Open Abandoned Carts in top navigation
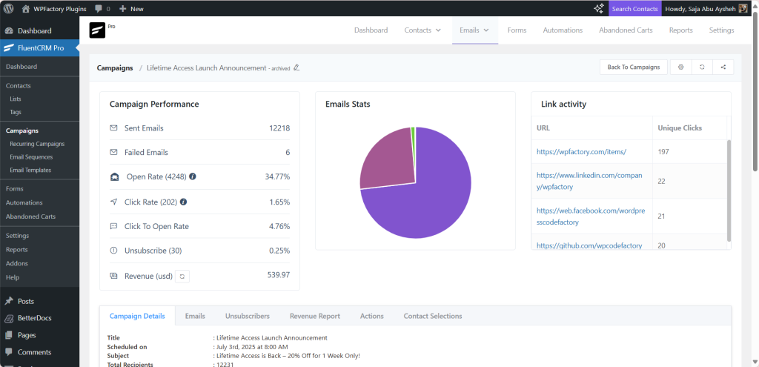This screenshot has height=367, width=759. pos(626,30)
